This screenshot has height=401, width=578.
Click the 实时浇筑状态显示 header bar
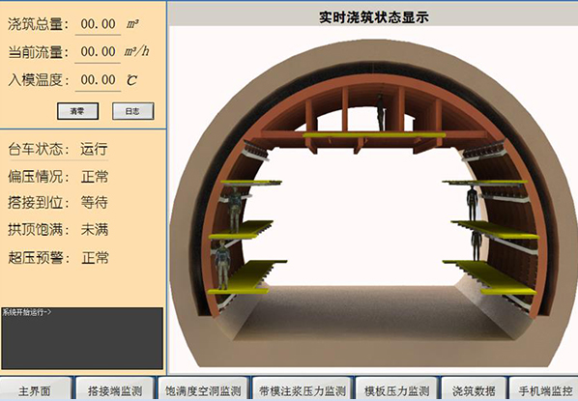click(373, 17)
